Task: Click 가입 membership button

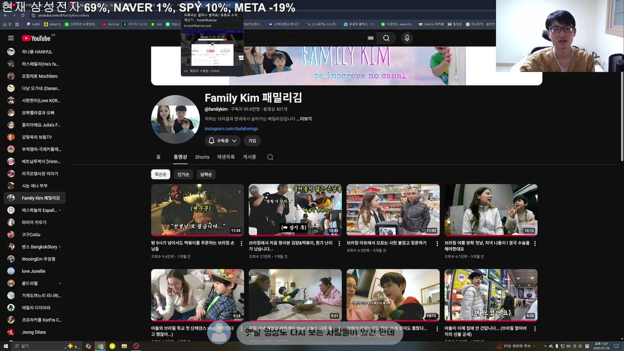Action: (252, 140)
